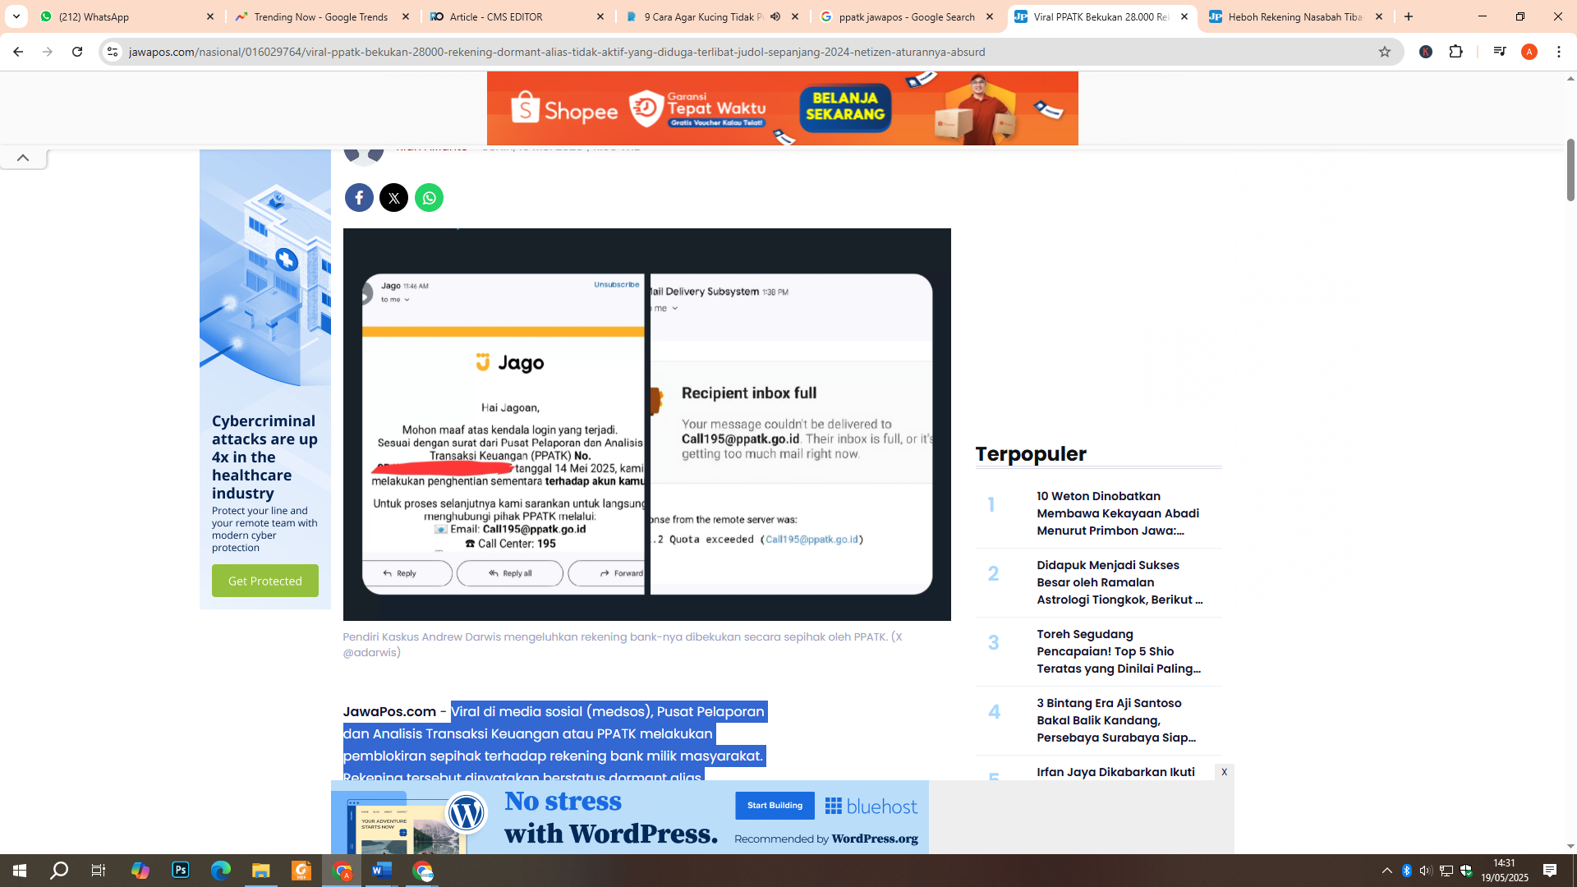1577x887 pixels.
Task: Share article on Facebook icon
Action: pos(359,198)
